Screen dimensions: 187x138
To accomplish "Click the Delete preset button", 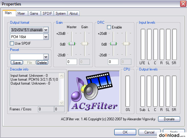I will (x=42, y=62).
